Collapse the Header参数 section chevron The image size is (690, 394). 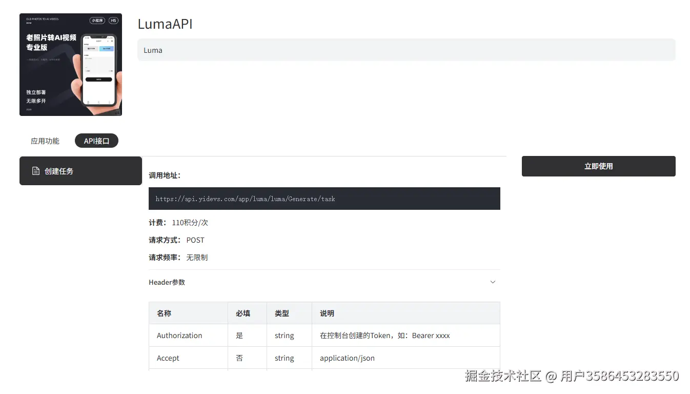pyautogui.click(x=493, y=282)
